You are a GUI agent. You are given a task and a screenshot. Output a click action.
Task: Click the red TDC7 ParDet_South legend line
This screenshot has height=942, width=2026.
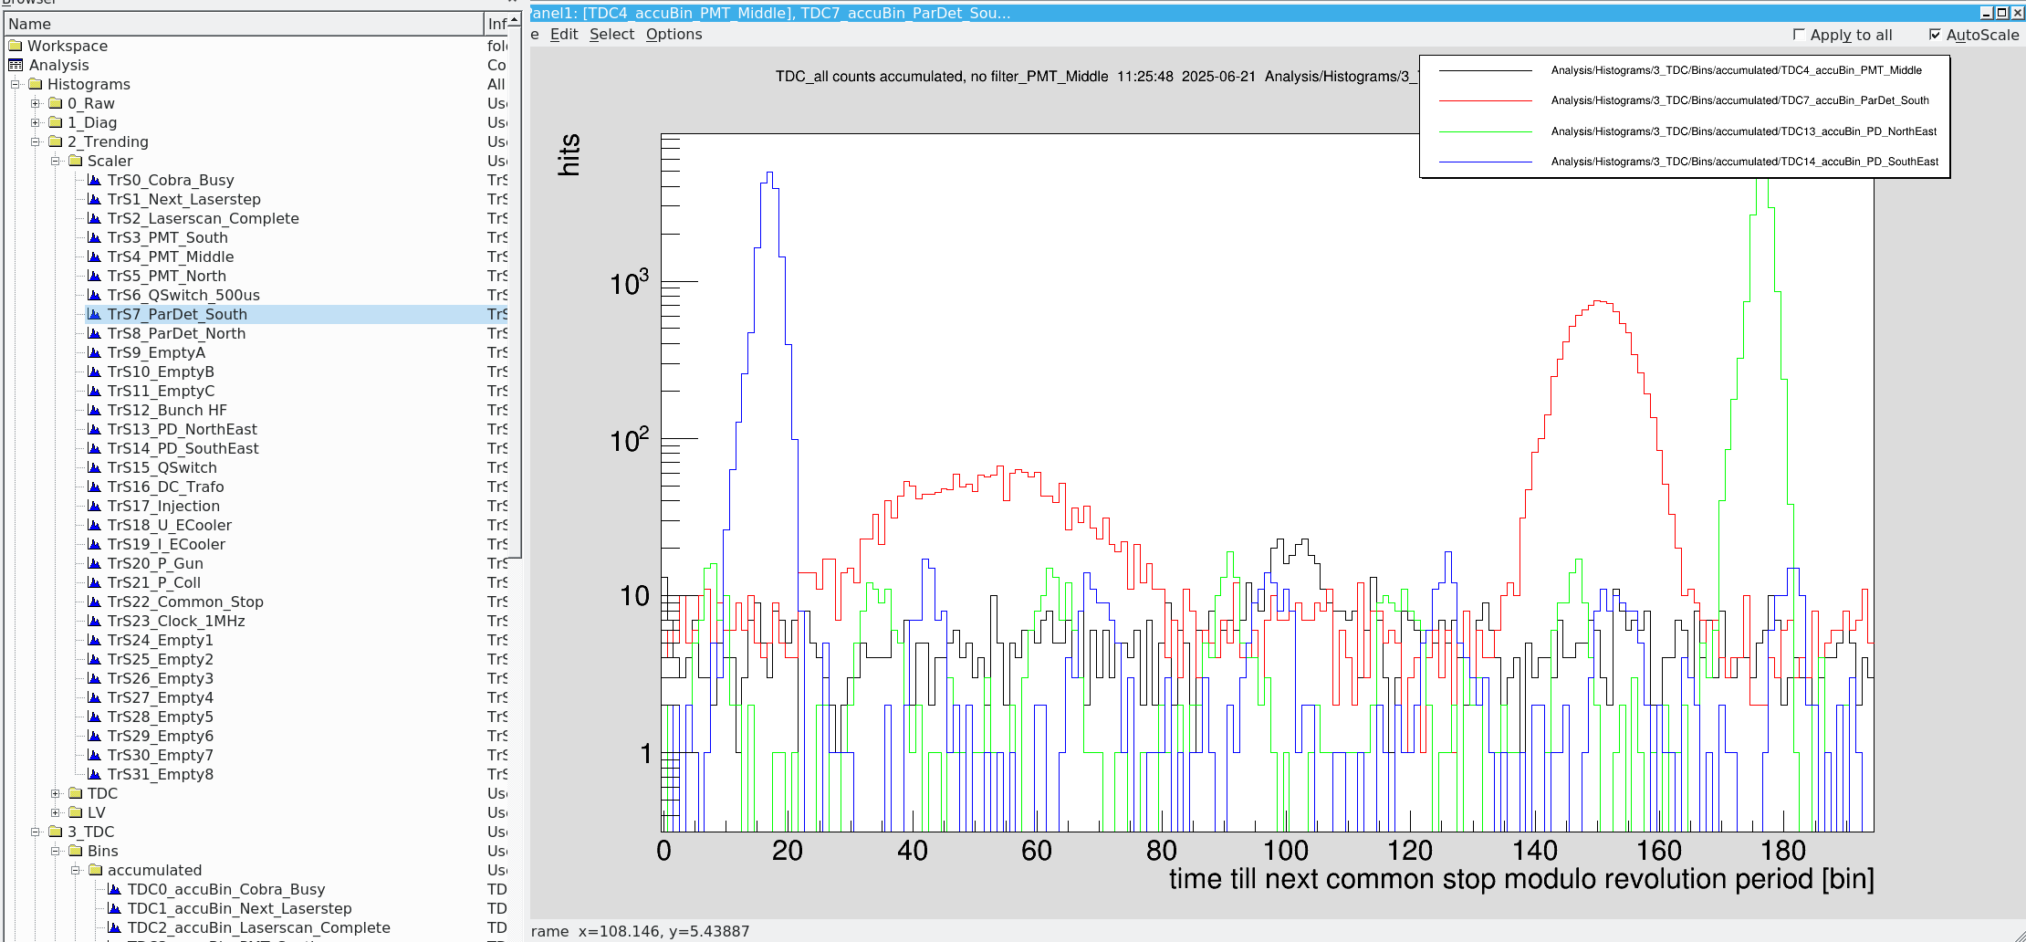pos(1485,100)
